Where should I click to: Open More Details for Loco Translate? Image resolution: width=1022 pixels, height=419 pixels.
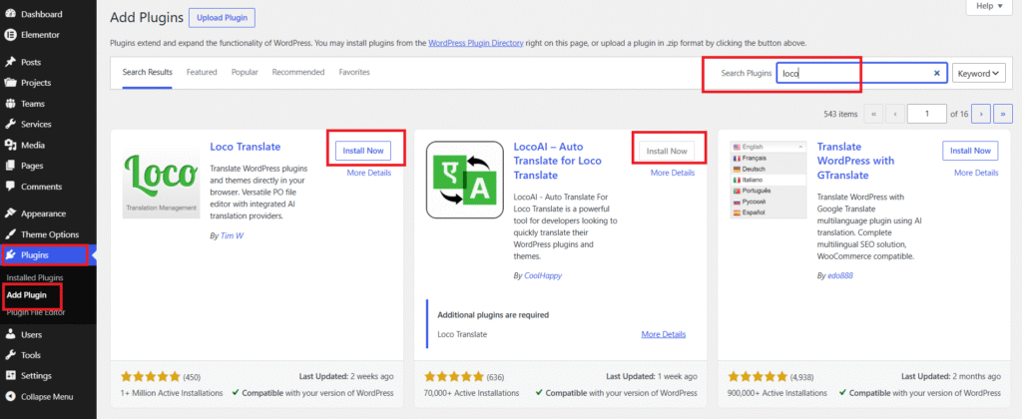[x=369, y=173]
